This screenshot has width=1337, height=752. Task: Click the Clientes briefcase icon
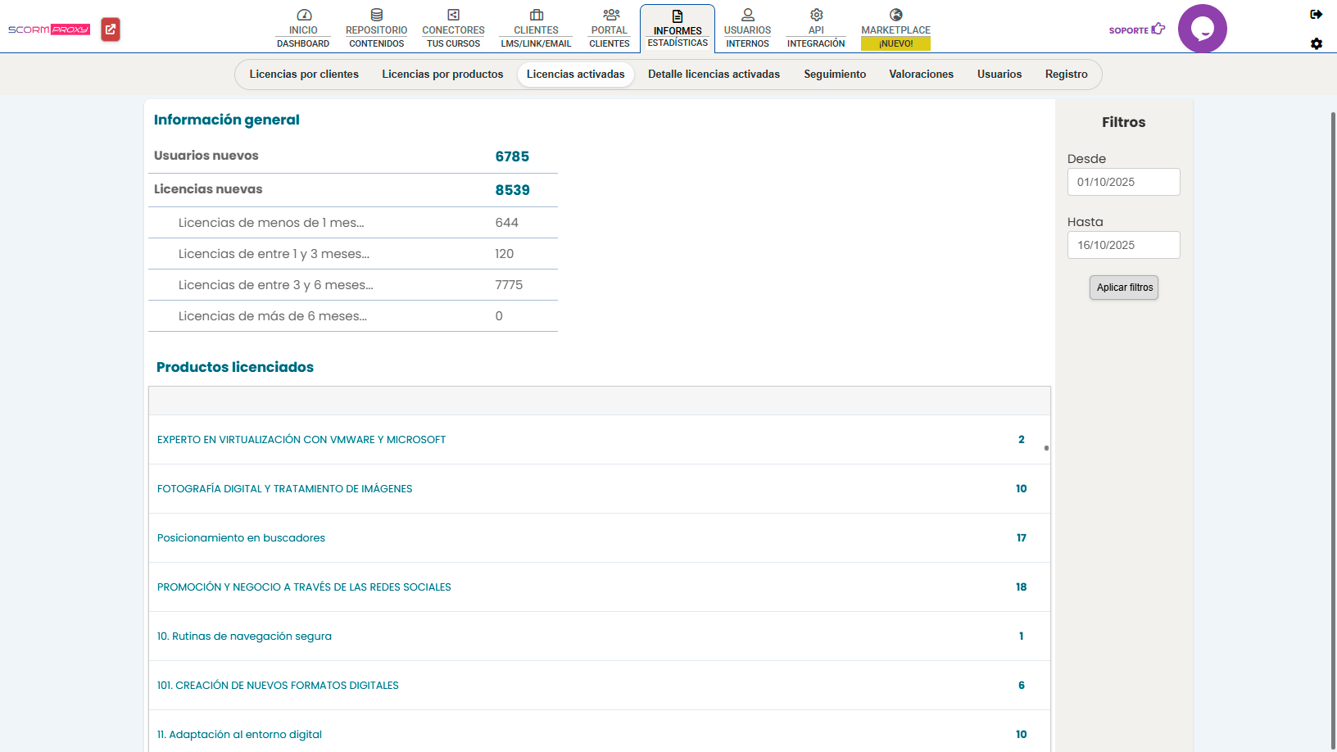point(536,15)
